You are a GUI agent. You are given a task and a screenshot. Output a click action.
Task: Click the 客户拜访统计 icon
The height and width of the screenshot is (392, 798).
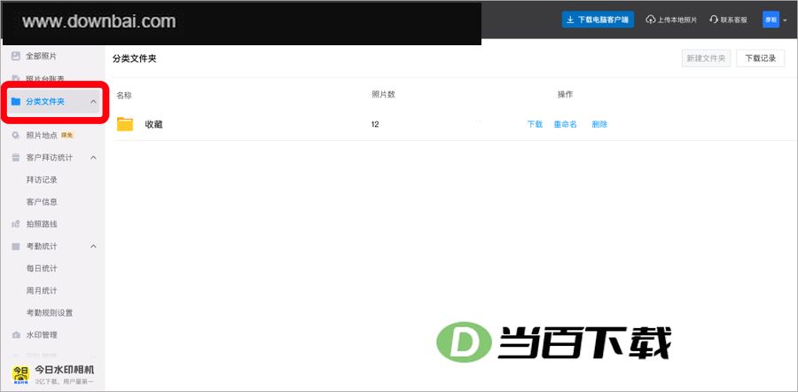(x=16, y=158)
